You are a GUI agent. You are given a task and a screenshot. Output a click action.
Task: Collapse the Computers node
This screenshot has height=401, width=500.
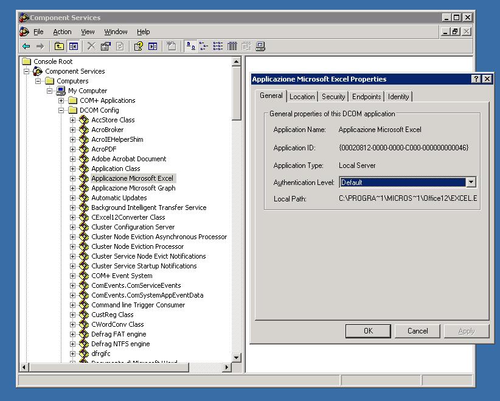click(38, 81)
